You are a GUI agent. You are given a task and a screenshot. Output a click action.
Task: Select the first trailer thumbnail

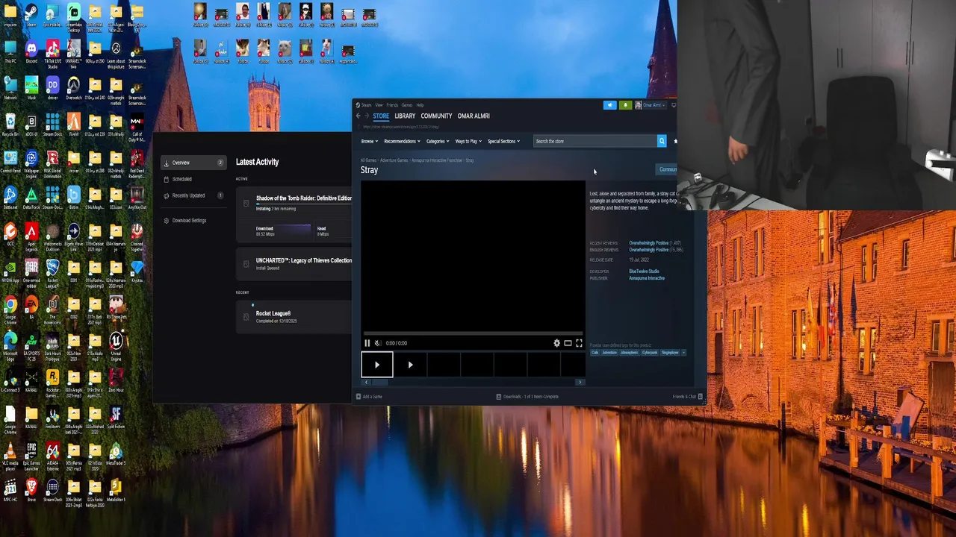coord(377,365)
